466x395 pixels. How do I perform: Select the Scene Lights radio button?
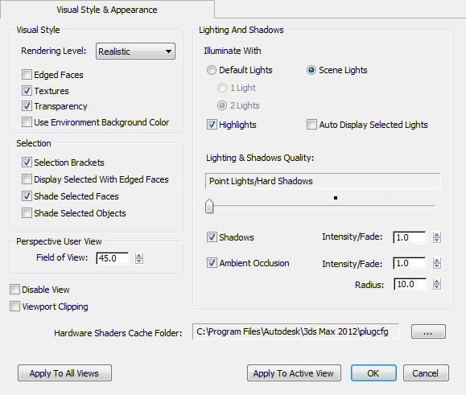tap(311, 70)
